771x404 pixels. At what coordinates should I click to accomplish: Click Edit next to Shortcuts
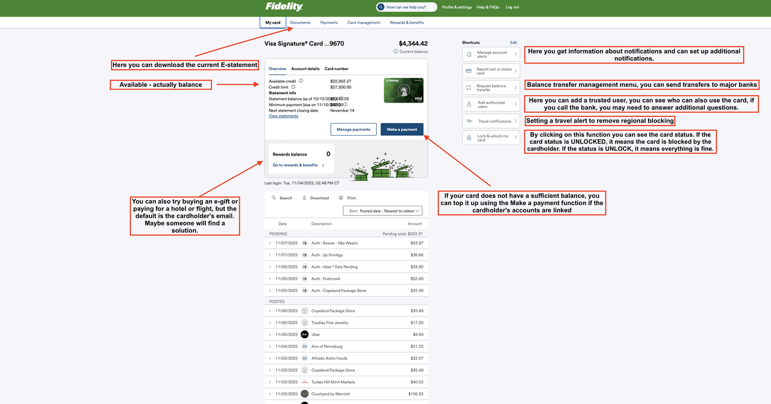click(514, 43)
